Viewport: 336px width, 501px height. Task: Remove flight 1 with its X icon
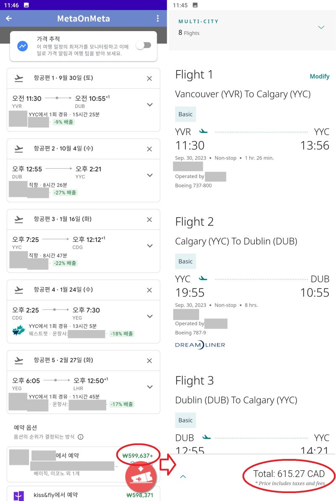[149, 79]
